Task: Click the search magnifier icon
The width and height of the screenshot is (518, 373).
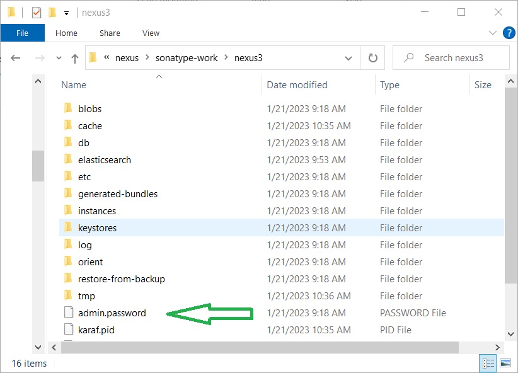Action: 408,58
